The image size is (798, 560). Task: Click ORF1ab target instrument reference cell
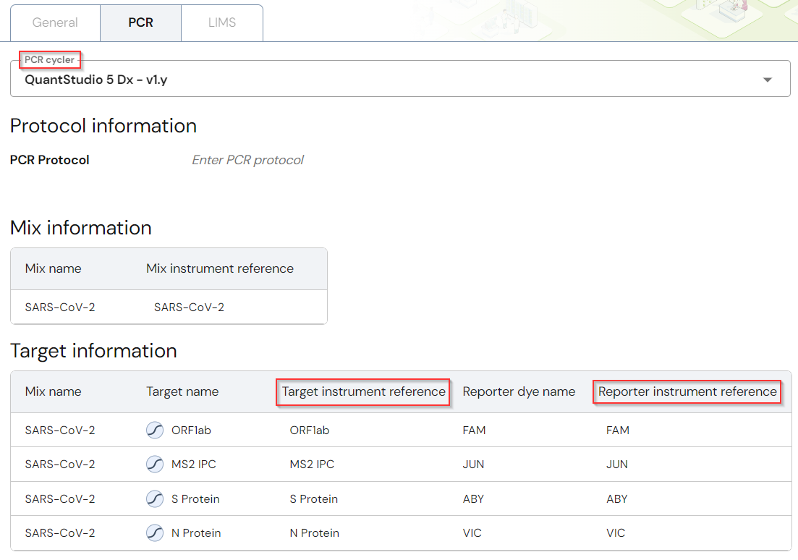[x=310, y=430]
